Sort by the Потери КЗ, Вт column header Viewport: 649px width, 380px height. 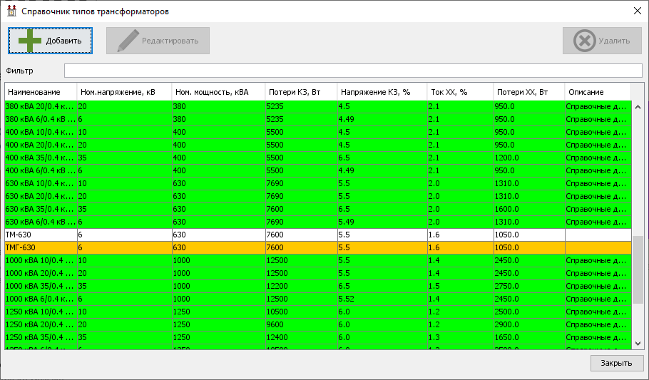pyautogui.click(x=301, y=92)
